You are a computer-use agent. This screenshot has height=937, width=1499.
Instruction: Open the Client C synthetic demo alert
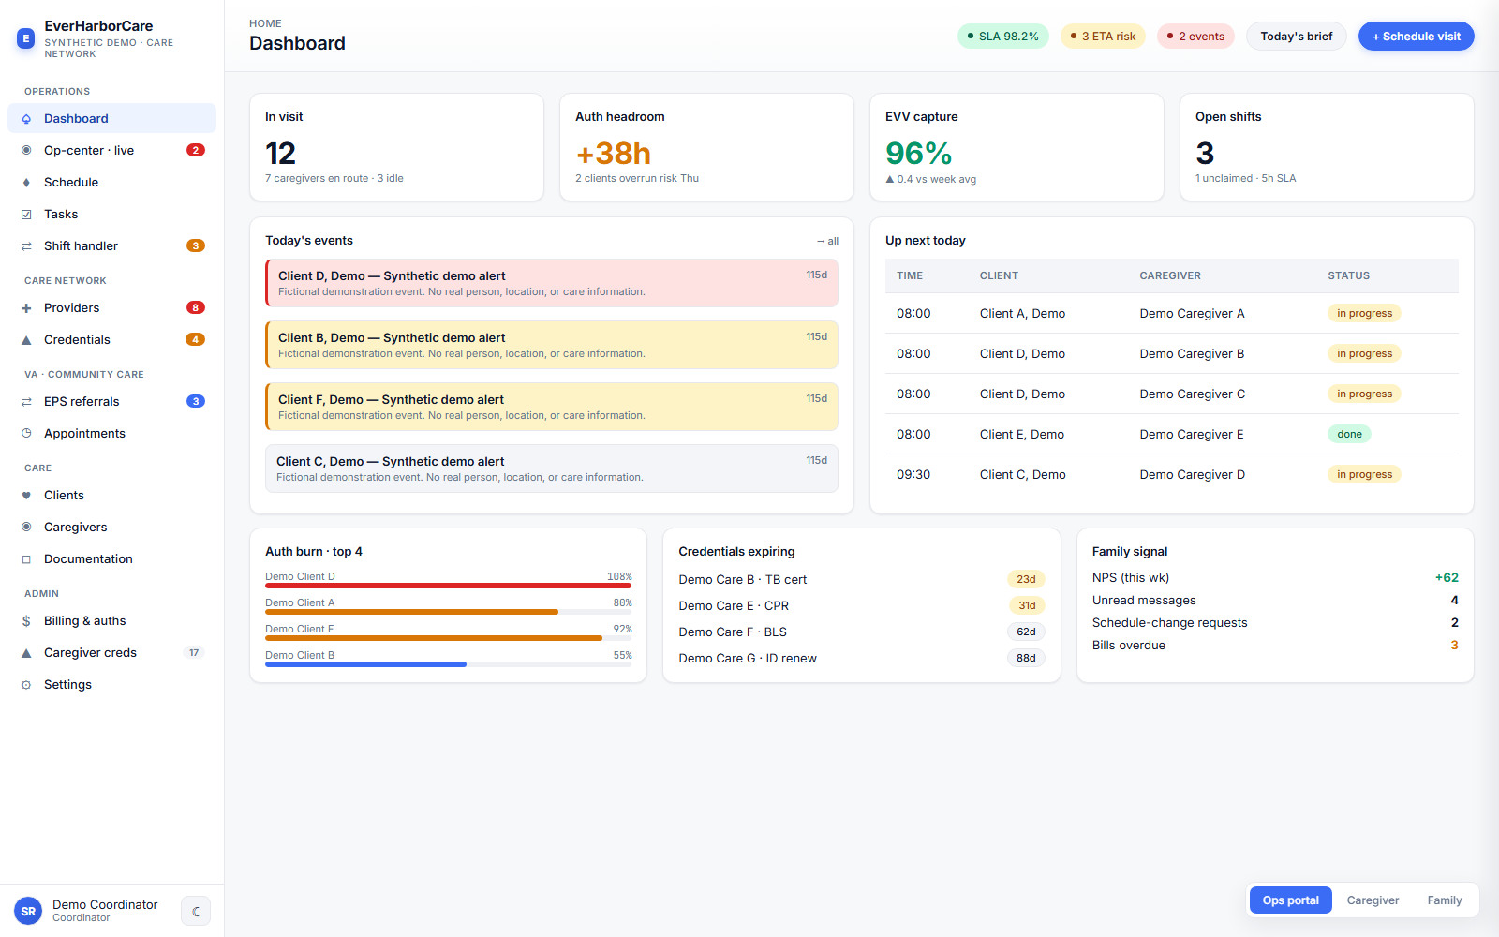(x=552, y=468)
